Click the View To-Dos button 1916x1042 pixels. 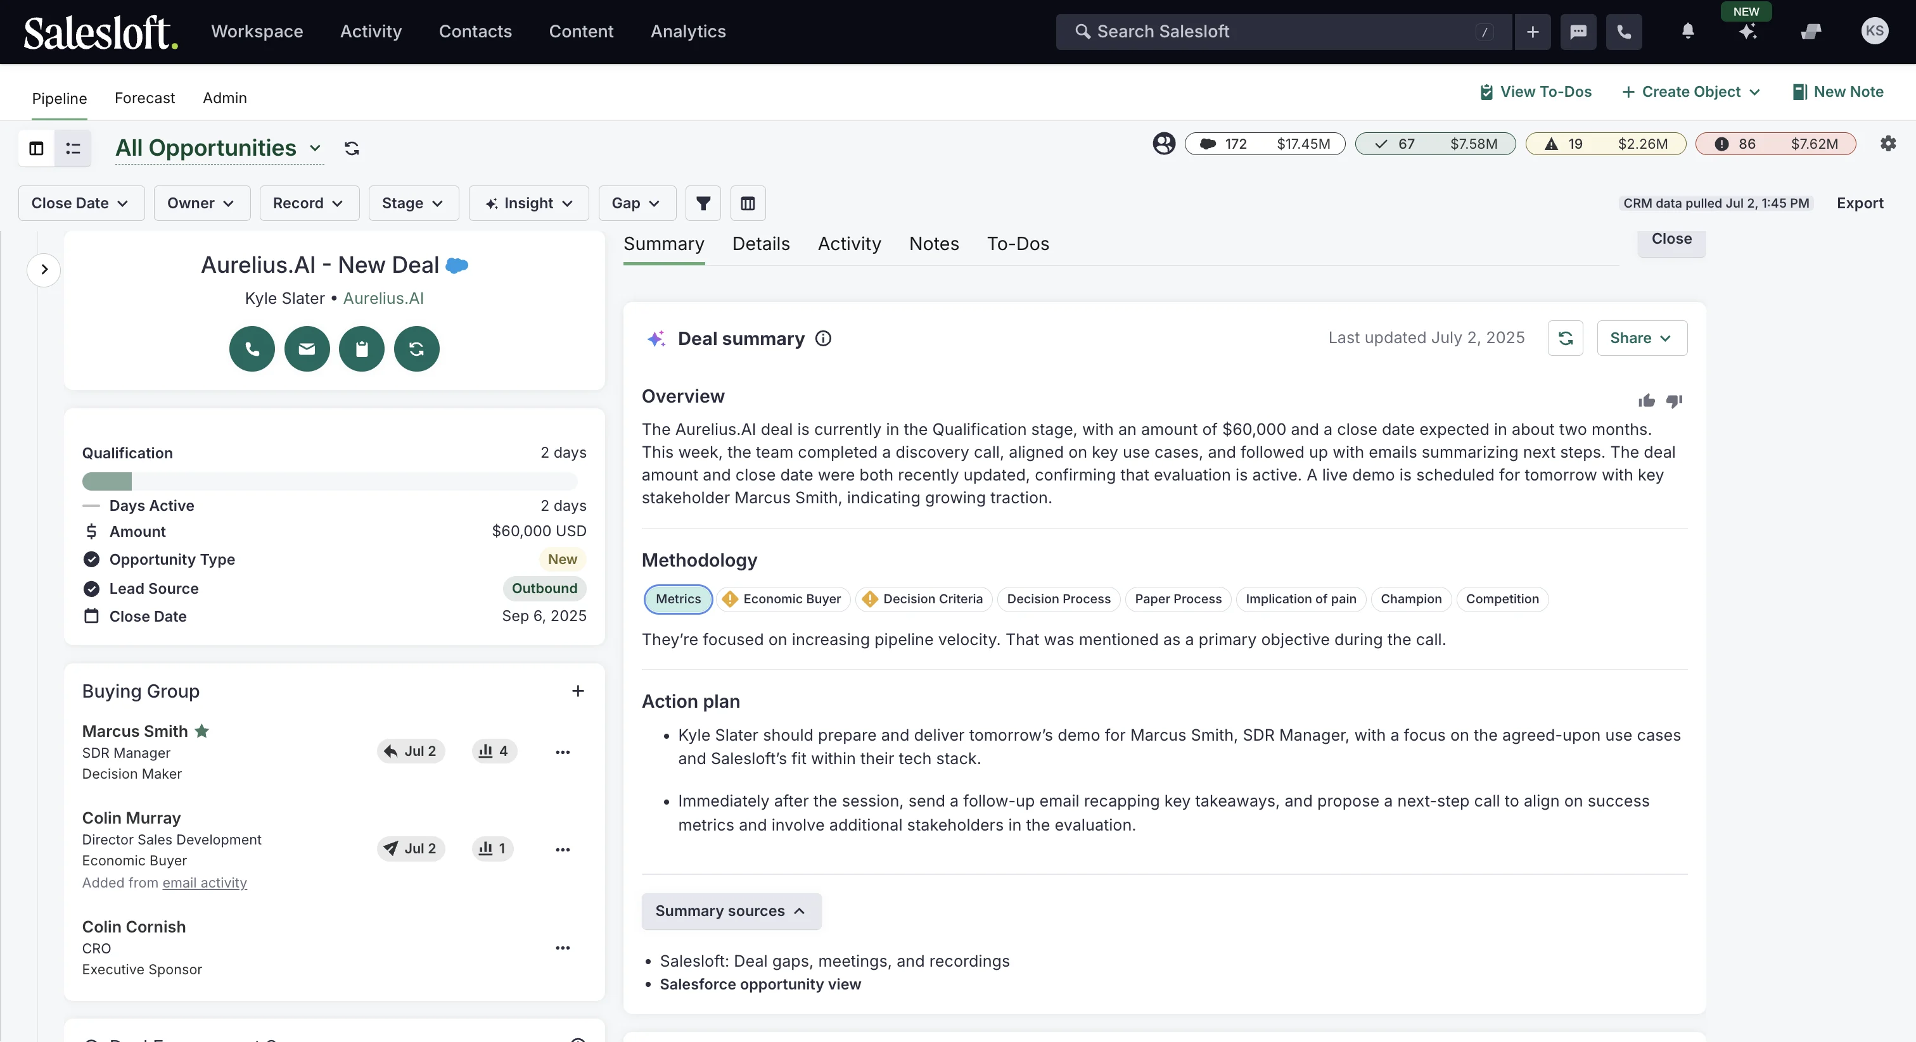1536,91
